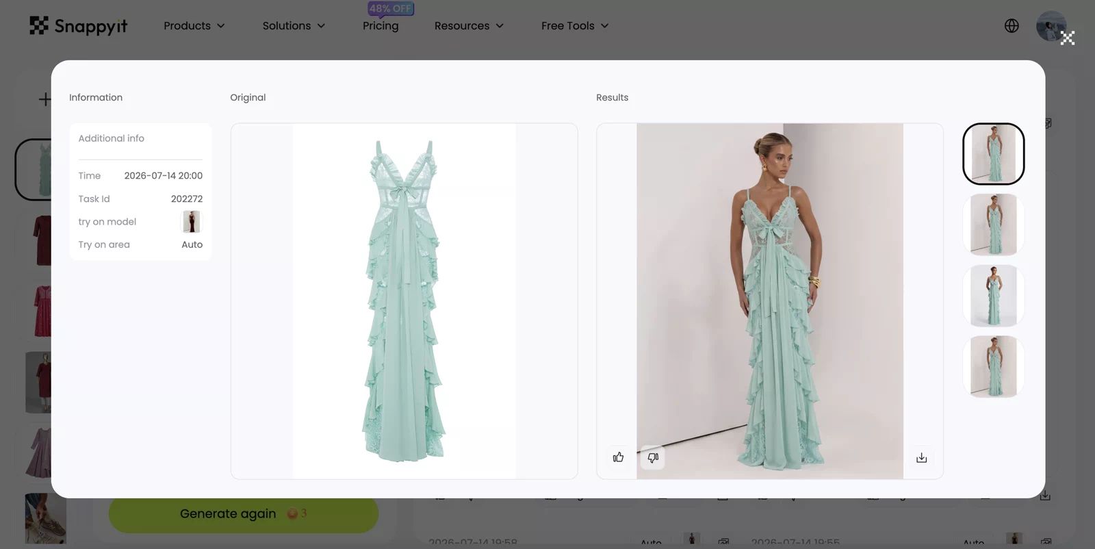Click the Task Id value 202272

[187, 199]
